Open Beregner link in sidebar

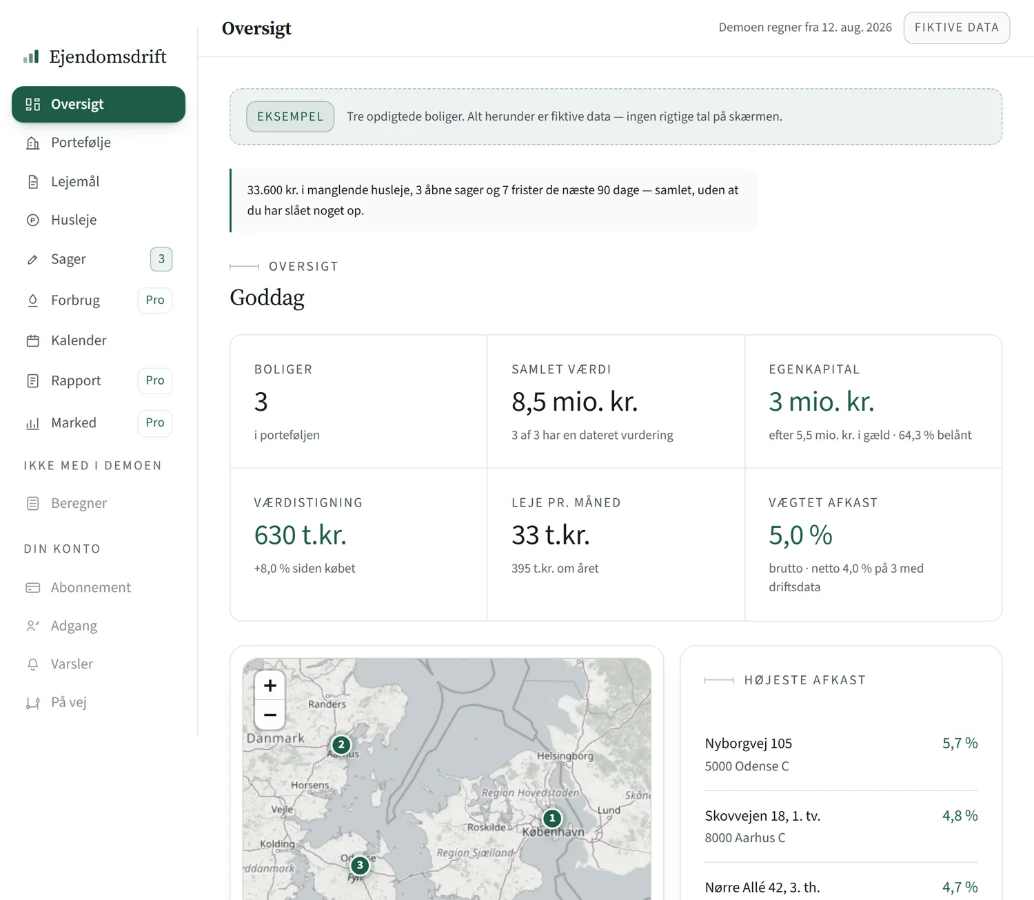[99, 504]
